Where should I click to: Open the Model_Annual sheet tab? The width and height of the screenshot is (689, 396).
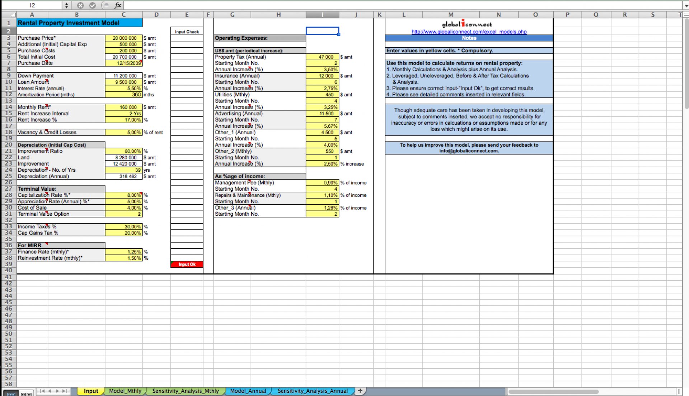tap(248, 391)
